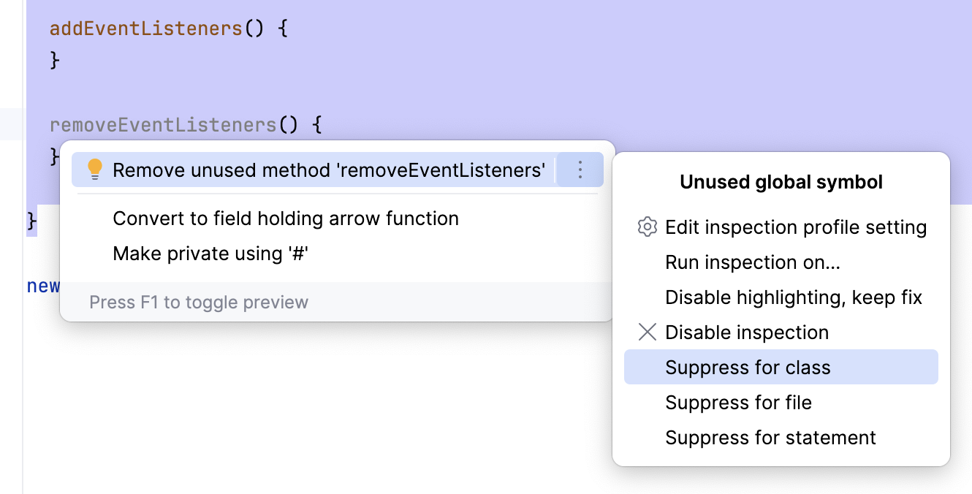Choose 'Convert to field holding arrow function'
Image resolution: width=972 pixels, height=494 pixels.
(285, 218)
